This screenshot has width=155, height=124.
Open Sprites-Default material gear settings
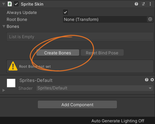pyautogui.click(x=152, y=80)
